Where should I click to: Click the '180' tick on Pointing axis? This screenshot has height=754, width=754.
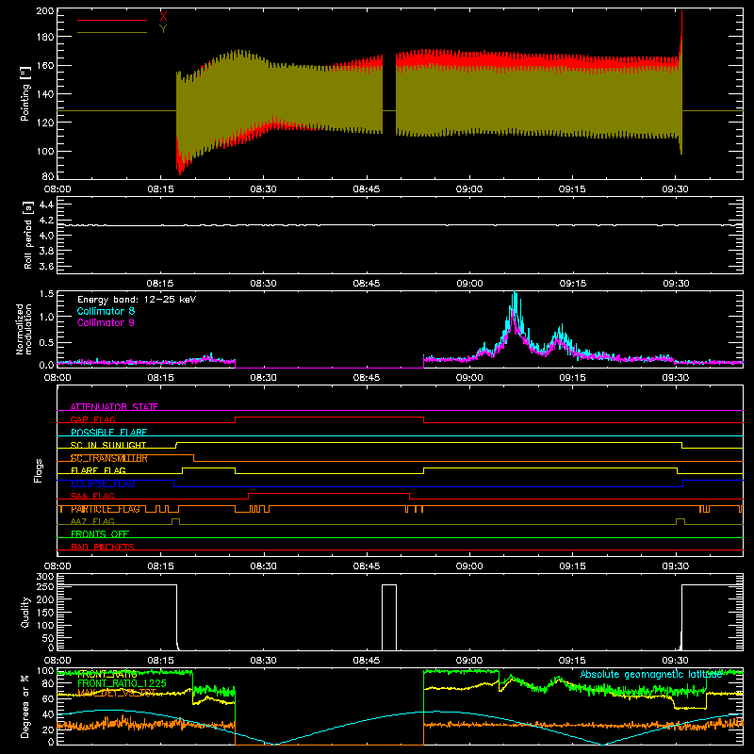(45, 37)
